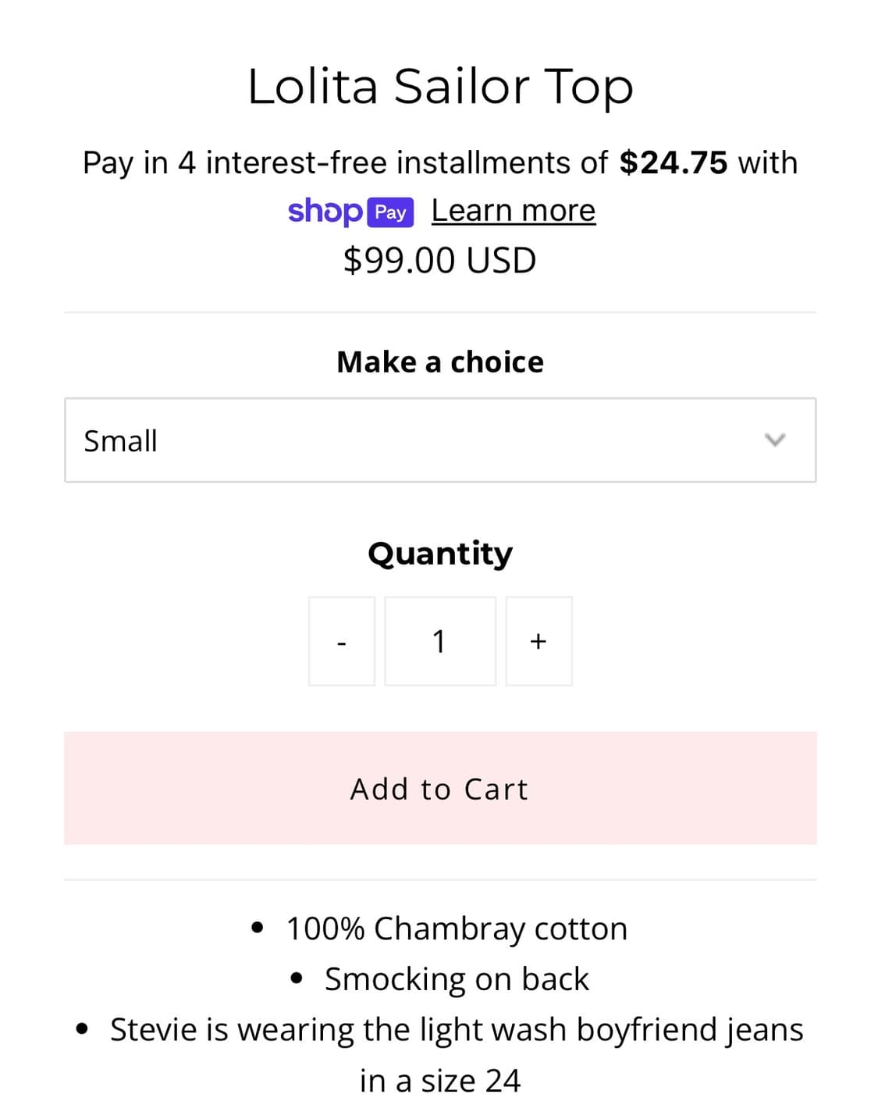Click the quantity number field
The width and height of the screenshot is (878, 1119).
[440, 642]
